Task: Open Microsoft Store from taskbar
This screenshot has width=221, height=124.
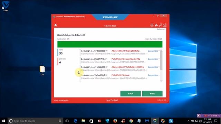Action: pos(91,121)
